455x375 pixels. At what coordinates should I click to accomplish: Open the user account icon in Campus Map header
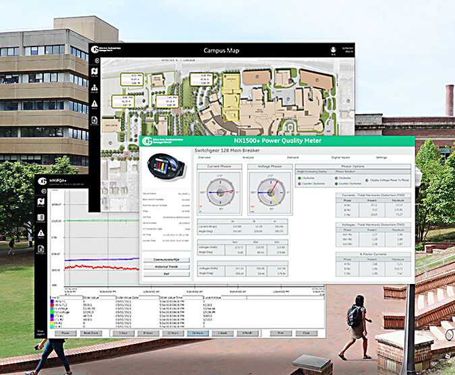333,50
